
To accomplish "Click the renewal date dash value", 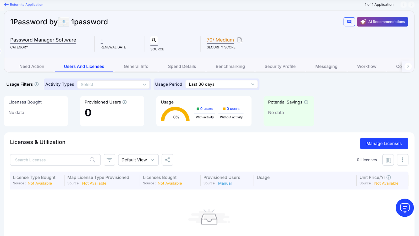I will 102,40.
